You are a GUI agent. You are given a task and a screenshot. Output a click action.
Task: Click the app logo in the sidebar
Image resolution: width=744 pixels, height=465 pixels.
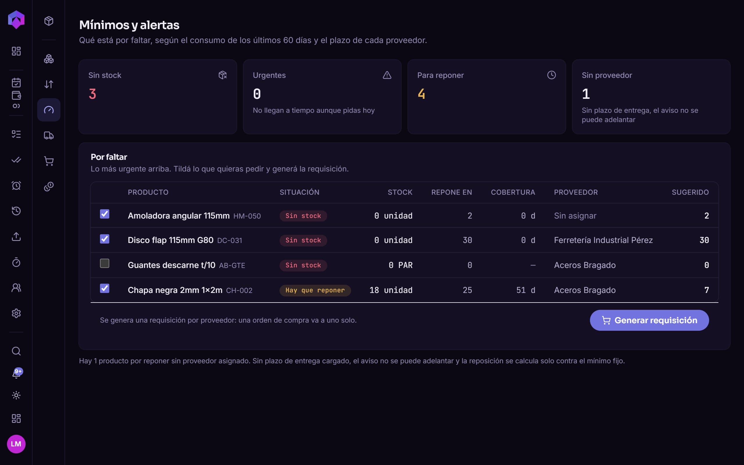coord(16,20)
